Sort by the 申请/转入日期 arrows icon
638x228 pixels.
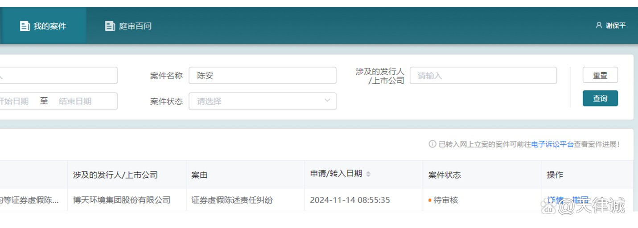click(x=368, y=175)
